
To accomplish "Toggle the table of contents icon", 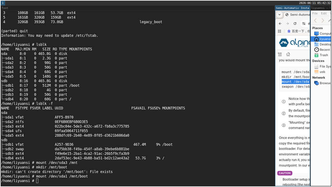I will 280,55.
